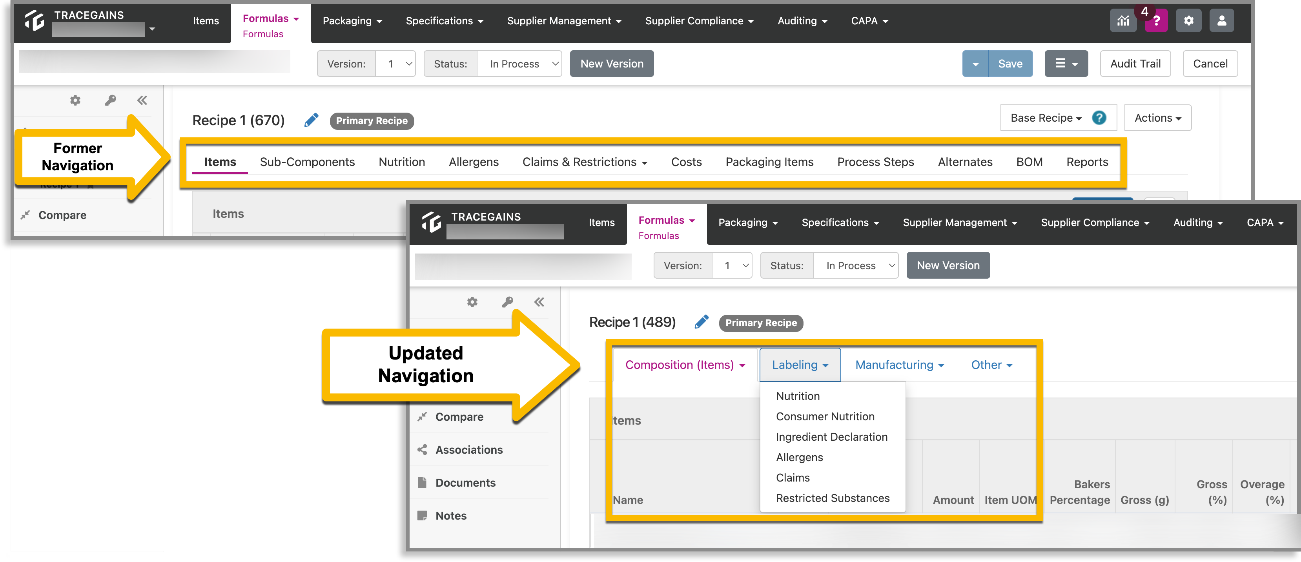Click TraceGains logo in lower window

[x=431, y=222]
